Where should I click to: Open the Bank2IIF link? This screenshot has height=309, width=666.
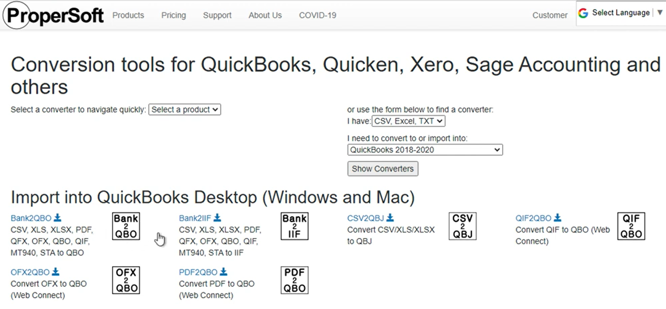click(x=195, y=218)
